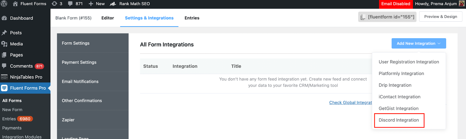
Task: Open Media library from sidebar icon
Action: click(x=4, y=44)
